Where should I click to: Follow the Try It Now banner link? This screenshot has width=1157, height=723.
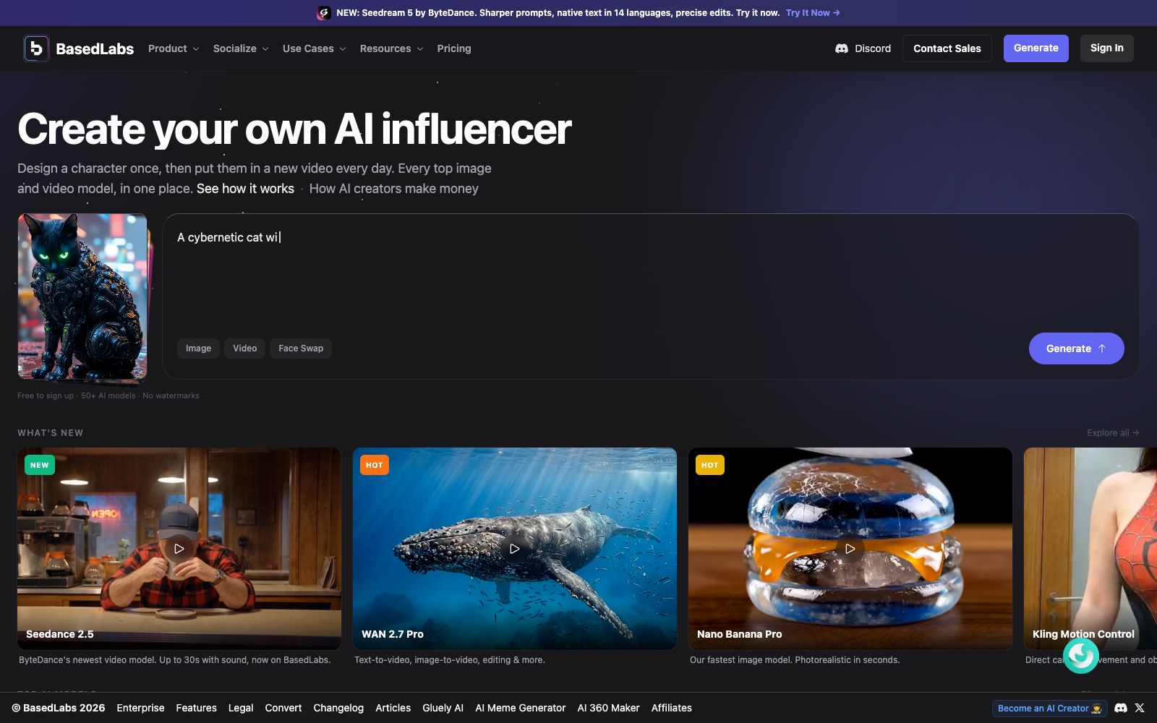tap(813, 13)
